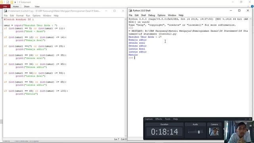The height and width of the screenshot is (143, 254).
Task: Click the Properties quick access icon in Explorer
Action: 8,2
